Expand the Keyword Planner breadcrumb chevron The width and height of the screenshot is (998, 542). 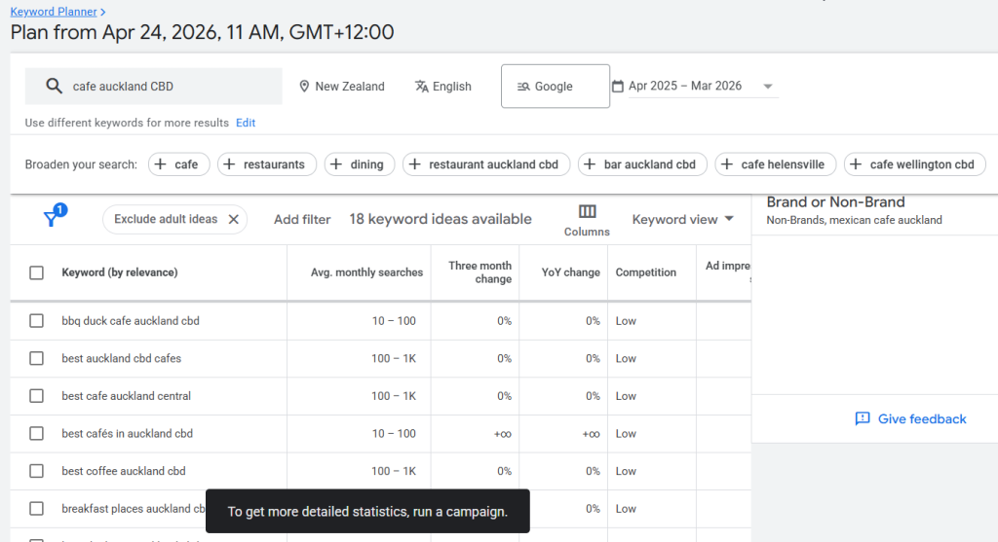point(103,12)
